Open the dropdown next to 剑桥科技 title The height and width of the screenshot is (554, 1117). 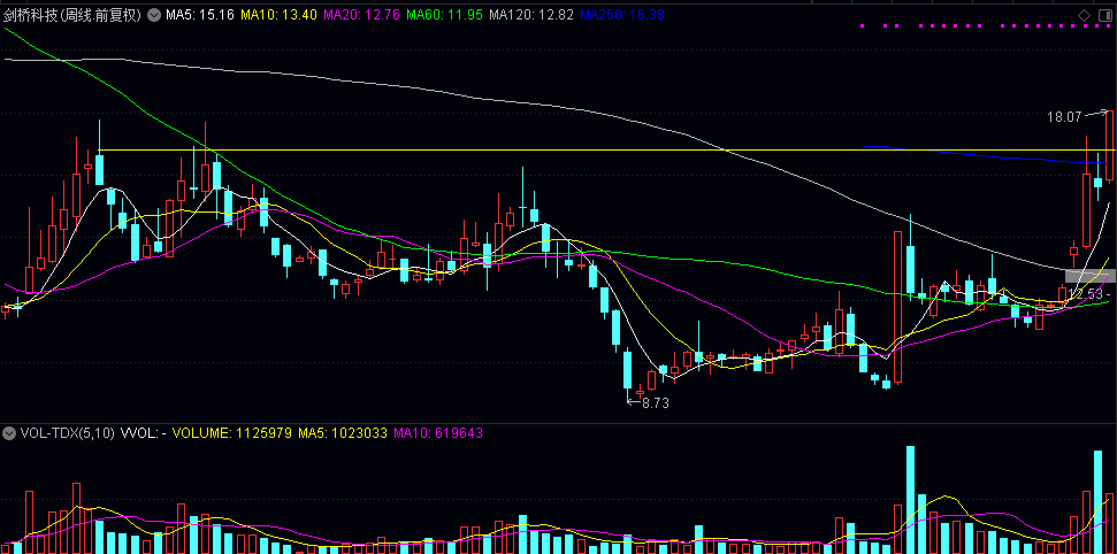click(154, 15)
